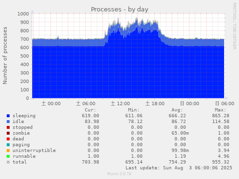This screenshot has height=179, width=239.
Task: Click the 'total' legend label
Action: 20,162
